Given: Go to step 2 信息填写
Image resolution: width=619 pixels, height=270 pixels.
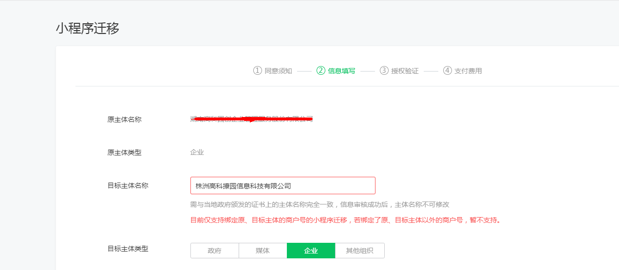Looking at the screenshot, I should [336, 71].
